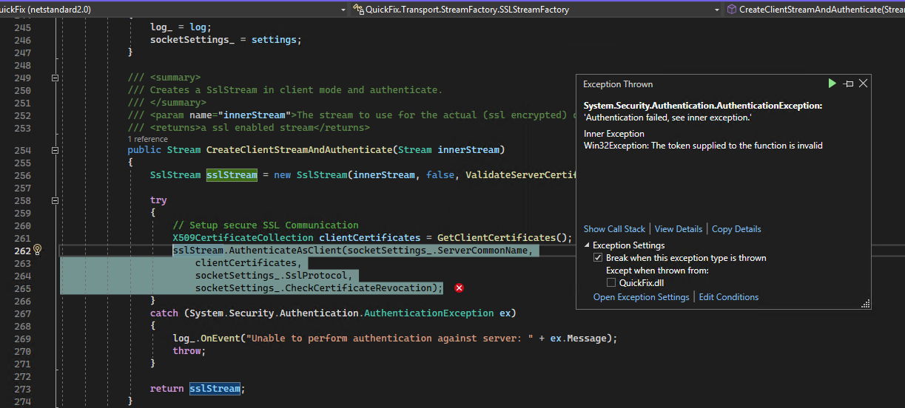This screenshot has width=905, height=408.
Task: Click the red exception error icon after line 265
Action: [460, 288]
